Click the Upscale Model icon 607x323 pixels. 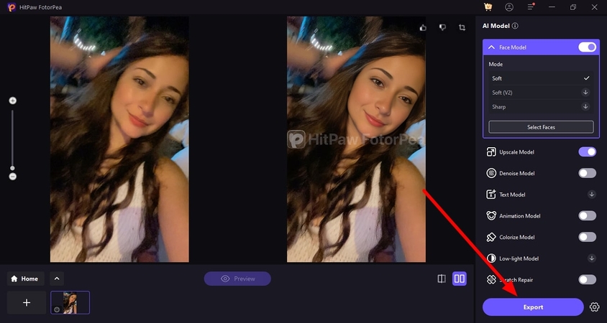[x=491, y=152]
